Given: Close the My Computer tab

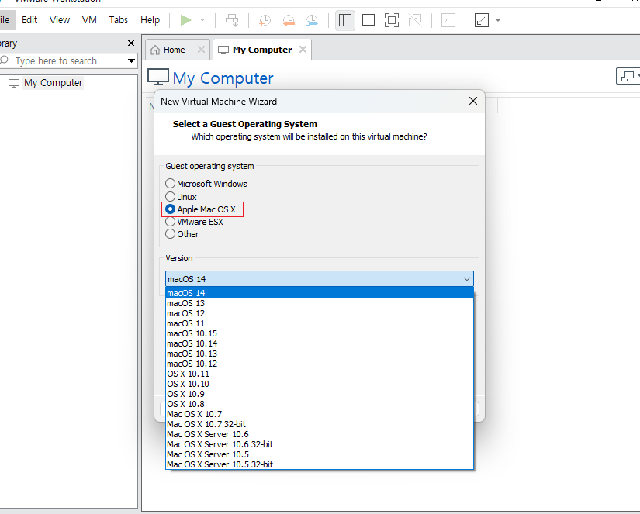Looking at the screenshot, I should tap(303, 50).
